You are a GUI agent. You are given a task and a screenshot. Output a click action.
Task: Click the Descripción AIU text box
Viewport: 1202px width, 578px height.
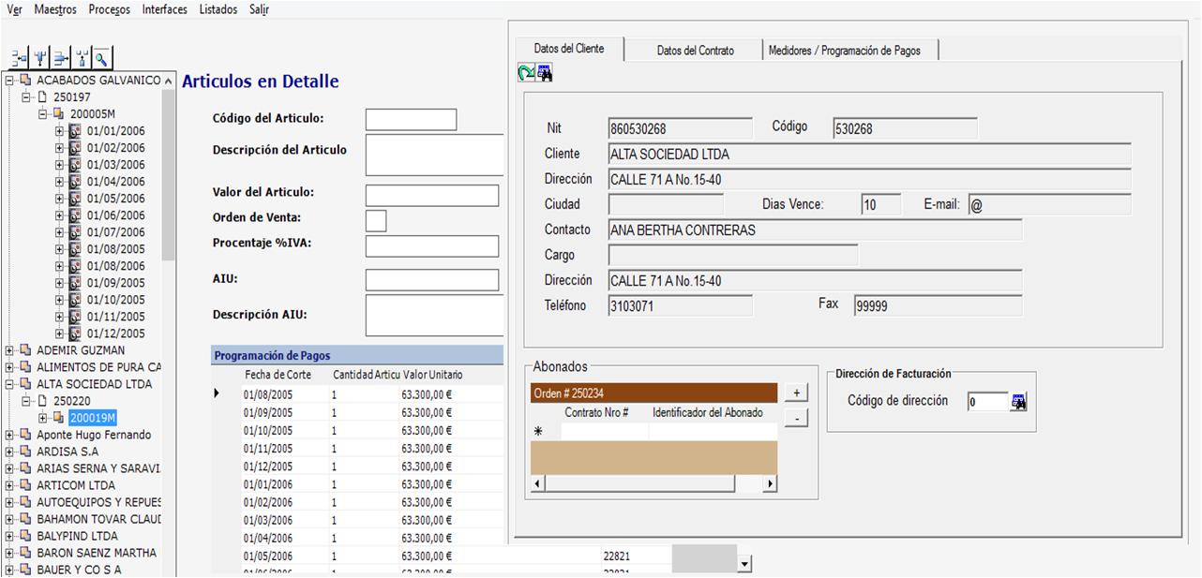point(435,316)
